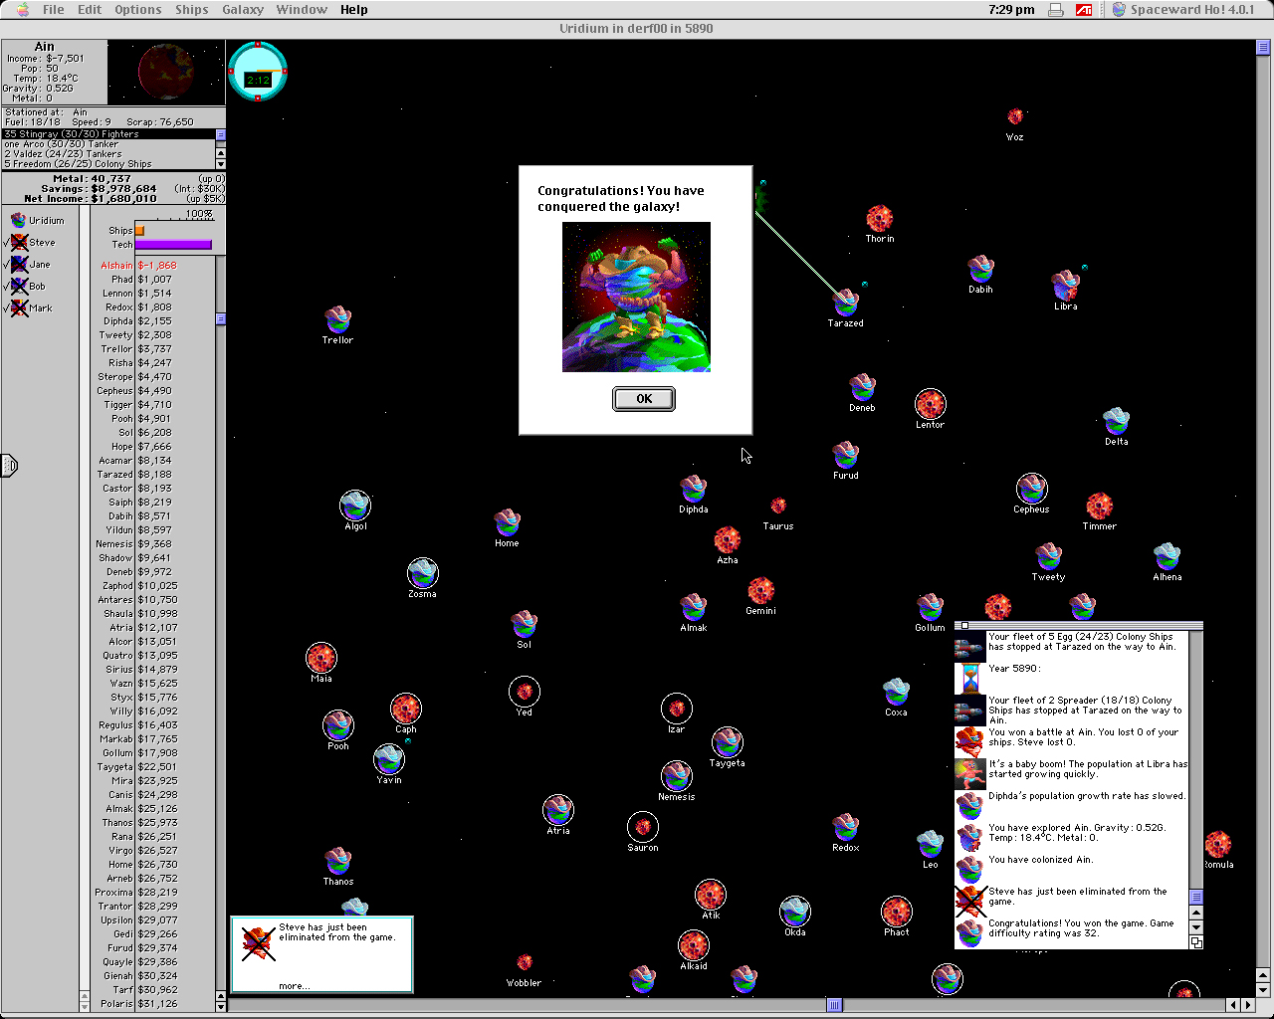Select the Alkaid planet icon
The image size is (1274, 1019).
tap(694, 945)
